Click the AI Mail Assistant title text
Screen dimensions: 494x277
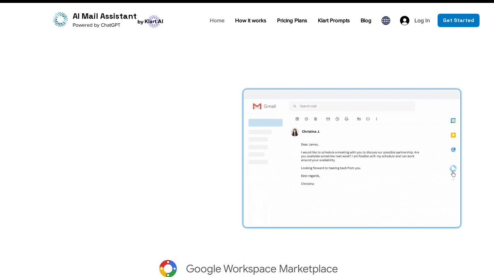pyautogui.click(x=105, y=16)
